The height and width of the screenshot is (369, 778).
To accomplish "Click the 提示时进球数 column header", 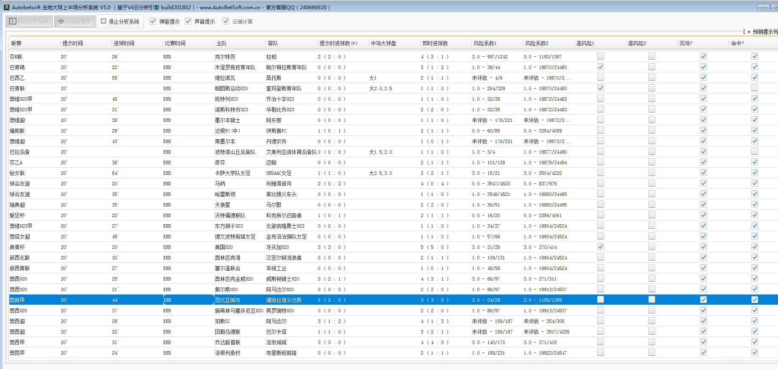I will click(x=338, y=43).
